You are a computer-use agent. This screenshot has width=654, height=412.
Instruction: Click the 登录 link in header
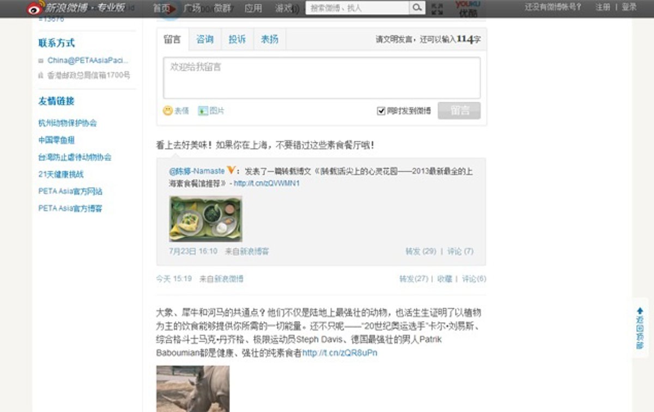point(629,7)
